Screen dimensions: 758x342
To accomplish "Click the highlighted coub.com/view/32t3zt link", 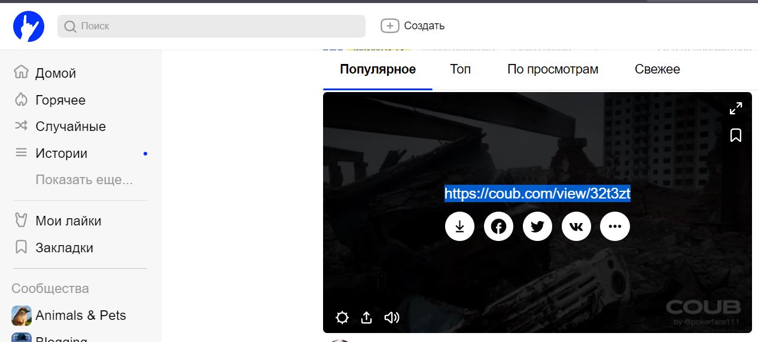I will click(x=537, y=193).
